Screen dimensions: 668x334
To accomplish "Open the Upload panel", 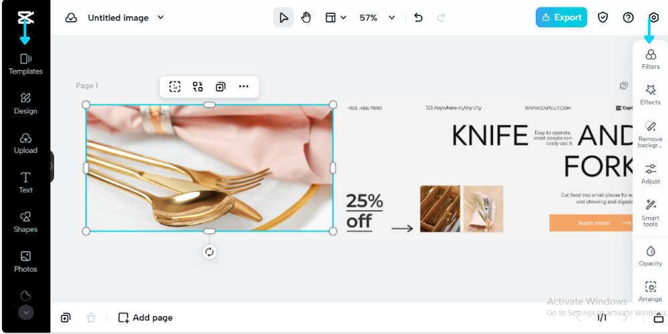I will pyautogui.click(x=25, y=143).
